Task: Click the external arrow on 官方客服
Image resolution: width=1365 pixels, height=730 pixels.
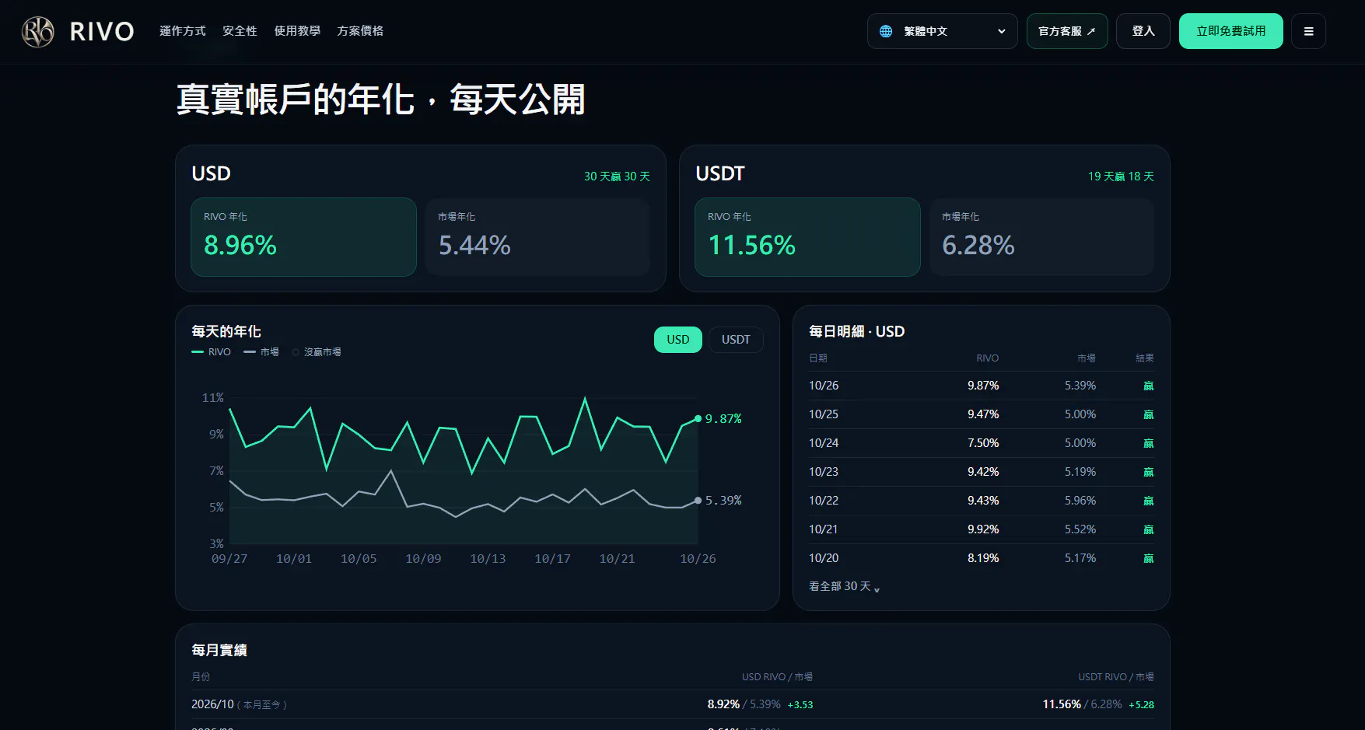Action: coord(1091,31)
